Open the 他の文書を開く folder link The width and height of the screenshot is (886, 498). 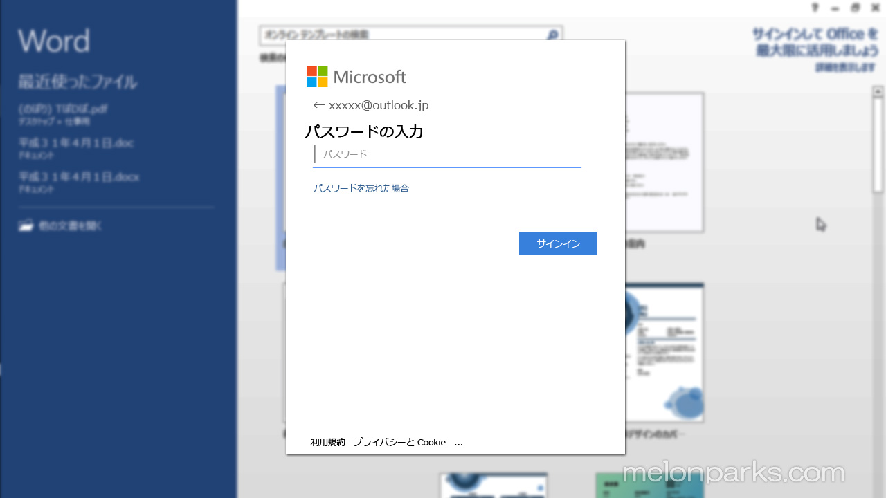coord(61,225)
